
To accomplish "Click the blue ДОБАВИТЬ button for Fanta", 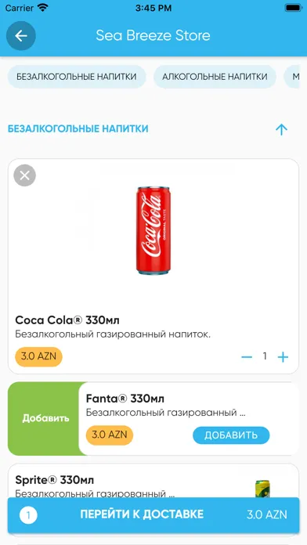I will [x=231, y=435].
